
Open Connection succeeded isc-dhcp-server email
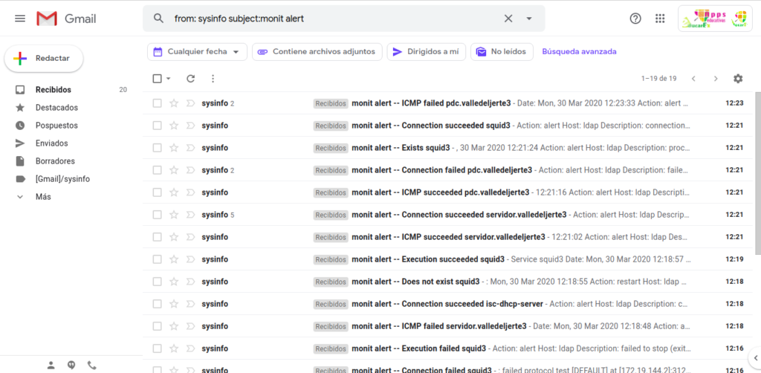pos(447,304)
